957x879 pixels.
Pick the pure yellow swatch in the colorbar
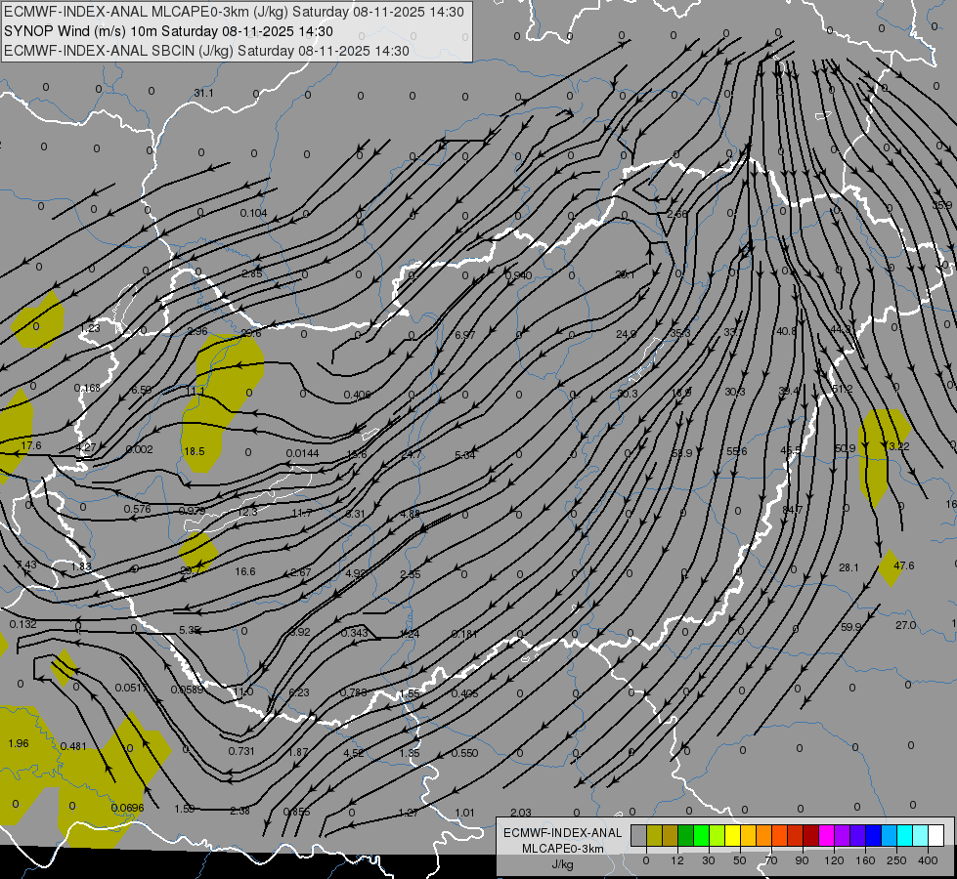[732, 835]
